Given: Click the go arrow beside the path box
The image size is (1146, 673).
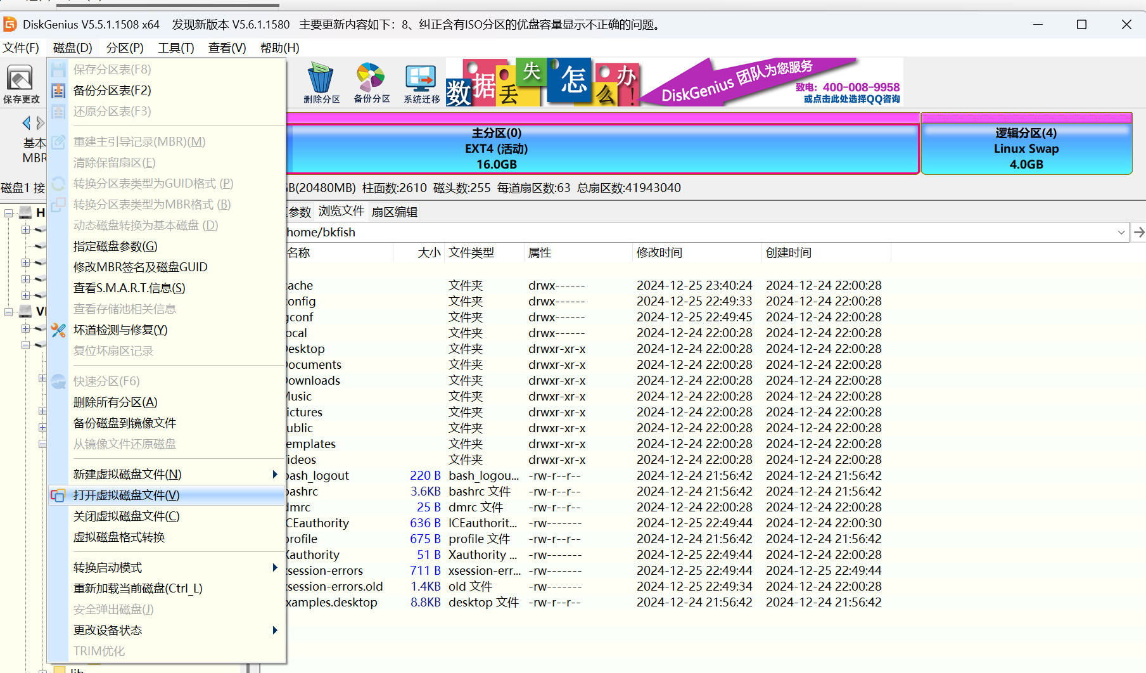Looking at the screenshot, I should (x=1138, y=233).
